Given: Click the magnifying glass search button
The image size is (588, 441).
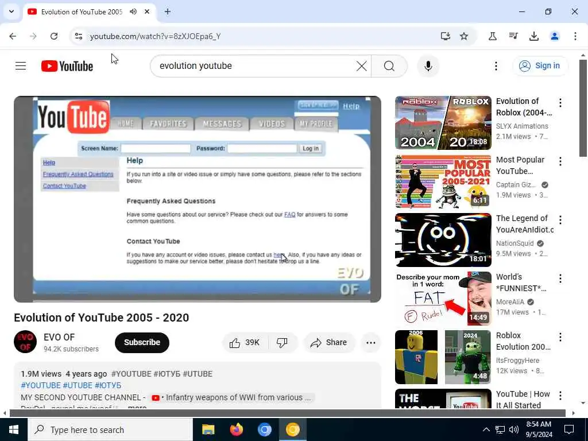Looking at the screenshot, I should [389, 66].
